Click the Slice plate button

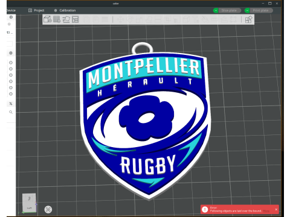230,10
